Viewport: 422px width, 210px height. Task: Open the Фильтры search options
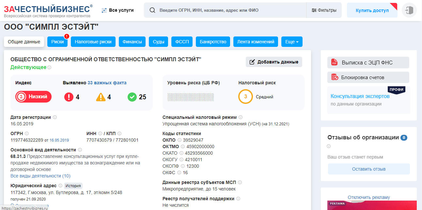(x=324, y=10)
